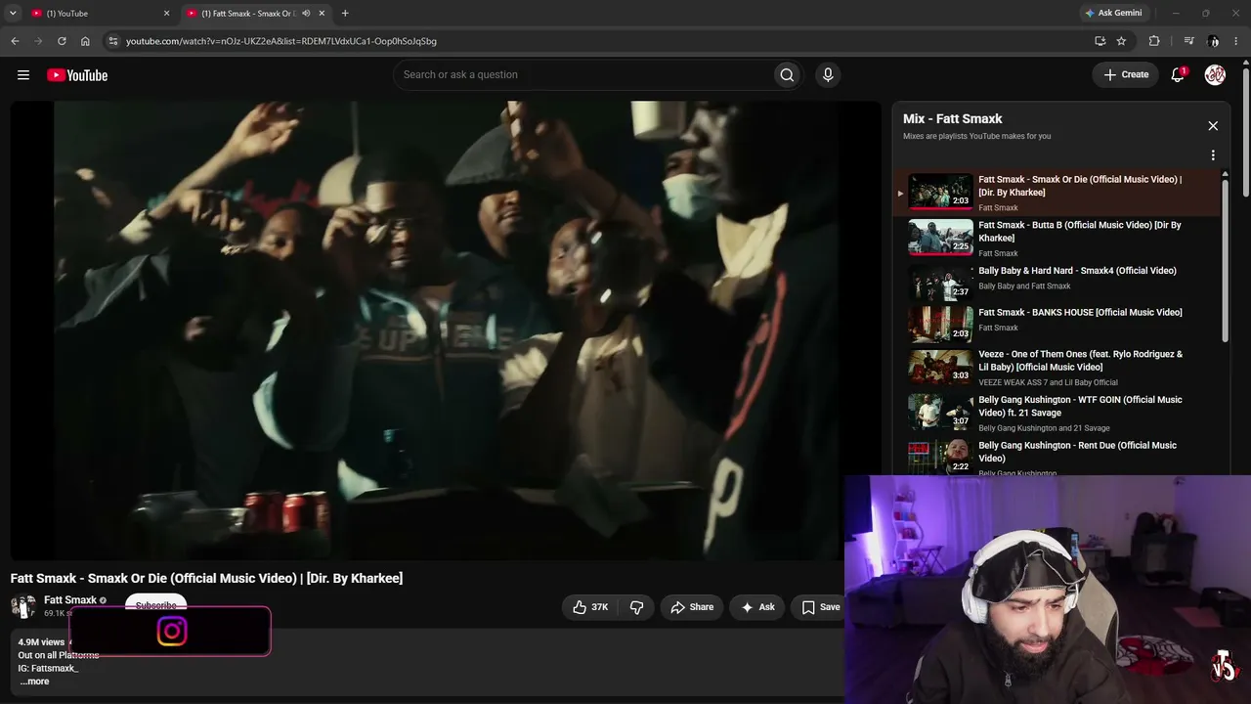Click the Create button
The height and width of the screenshot is (704, 1251).
click(x=1126, y=75)
